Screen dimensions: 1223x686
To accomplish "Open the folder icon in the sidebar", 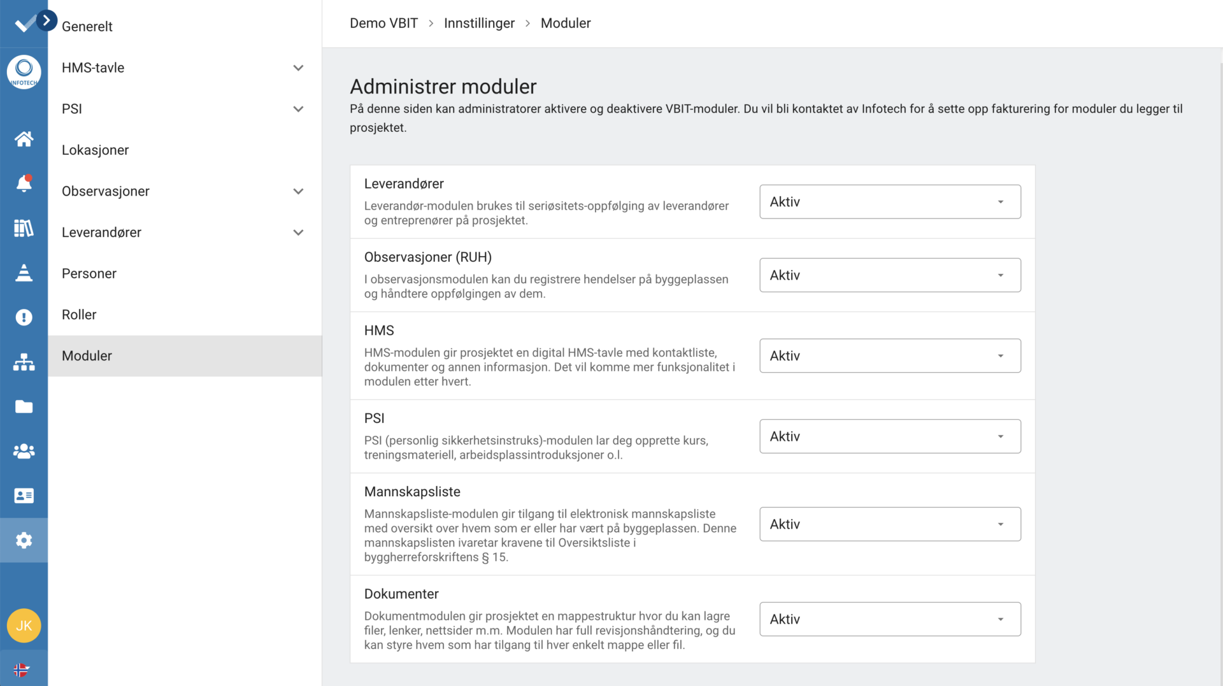I will click(24, 406).
